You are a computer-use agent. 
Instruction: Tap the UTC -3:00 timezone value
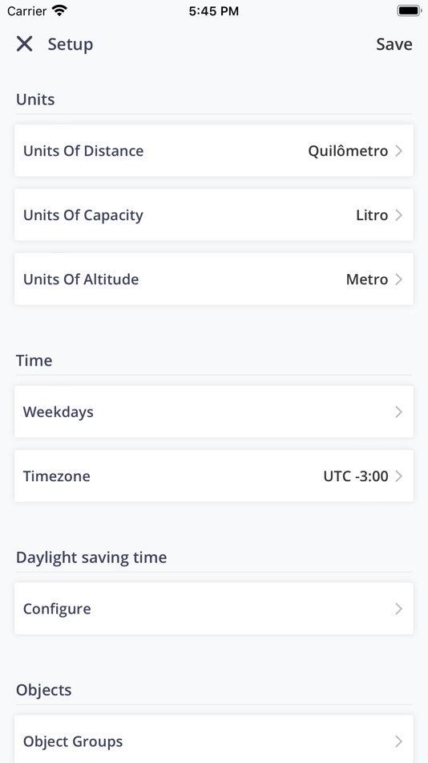pos(356,476)
